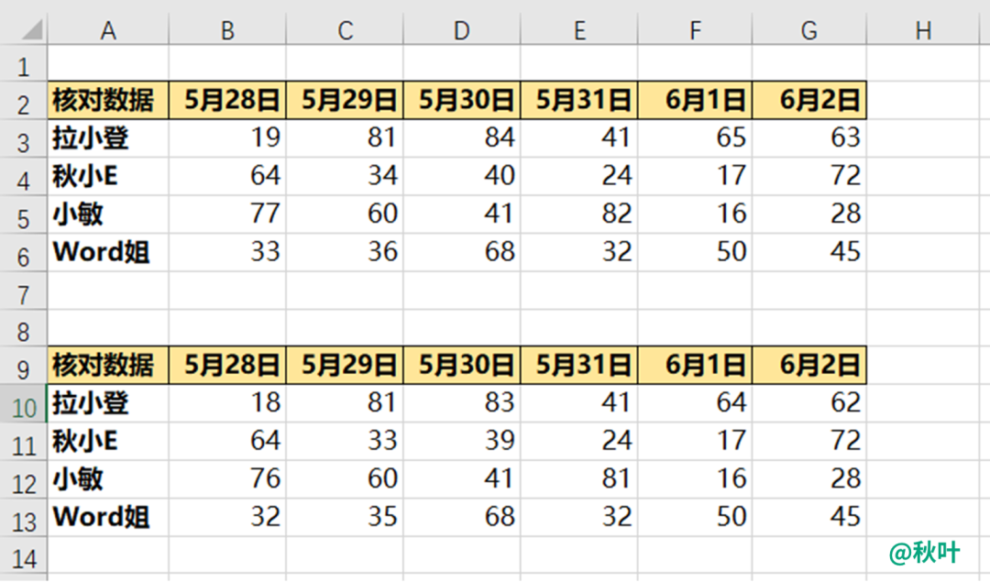990x582 pixels.
Task: Click cell E5 with value 82
Action: click(x=579, y=214)
